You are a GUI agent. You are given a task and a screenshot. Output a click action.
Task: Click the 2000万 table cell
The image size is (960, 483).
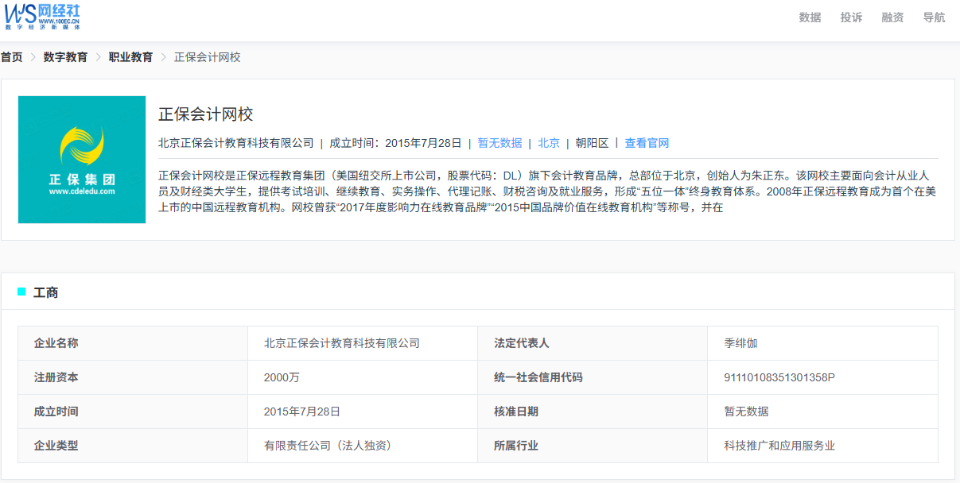[363, 377]
